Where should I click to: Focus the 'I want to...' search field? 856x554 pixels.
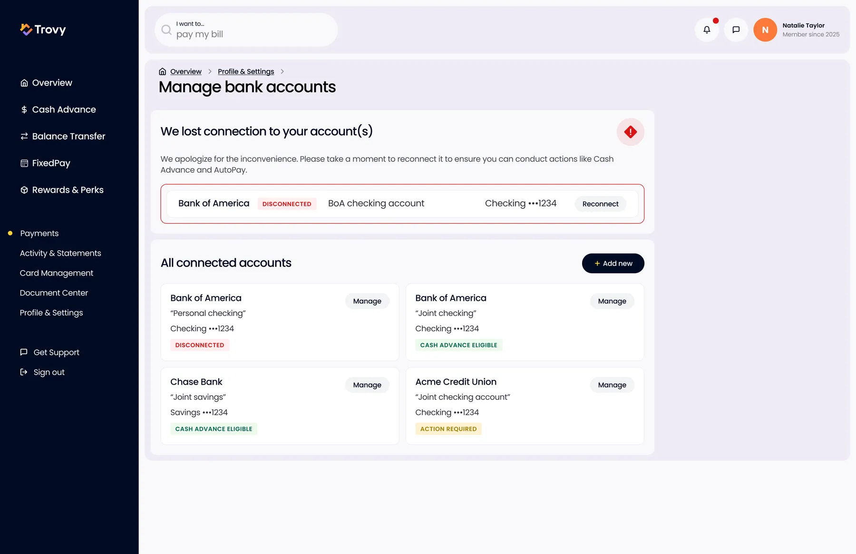[x=246, y=30]
